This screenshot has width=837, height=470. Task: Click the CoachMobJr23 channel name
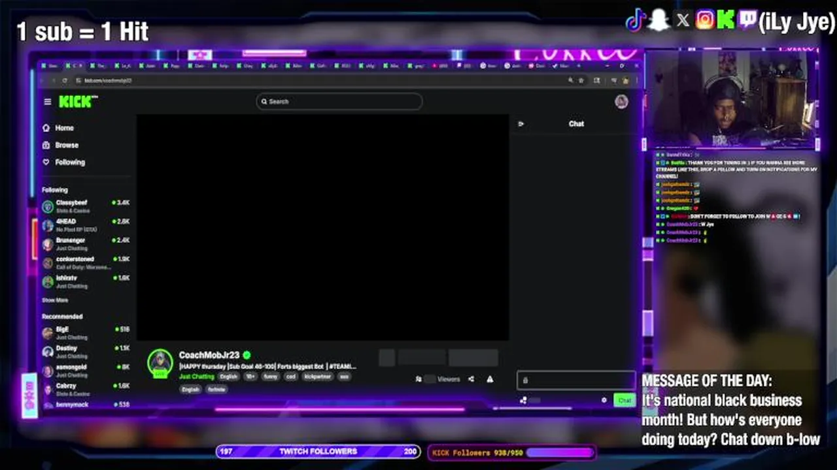tap(209, 355)
